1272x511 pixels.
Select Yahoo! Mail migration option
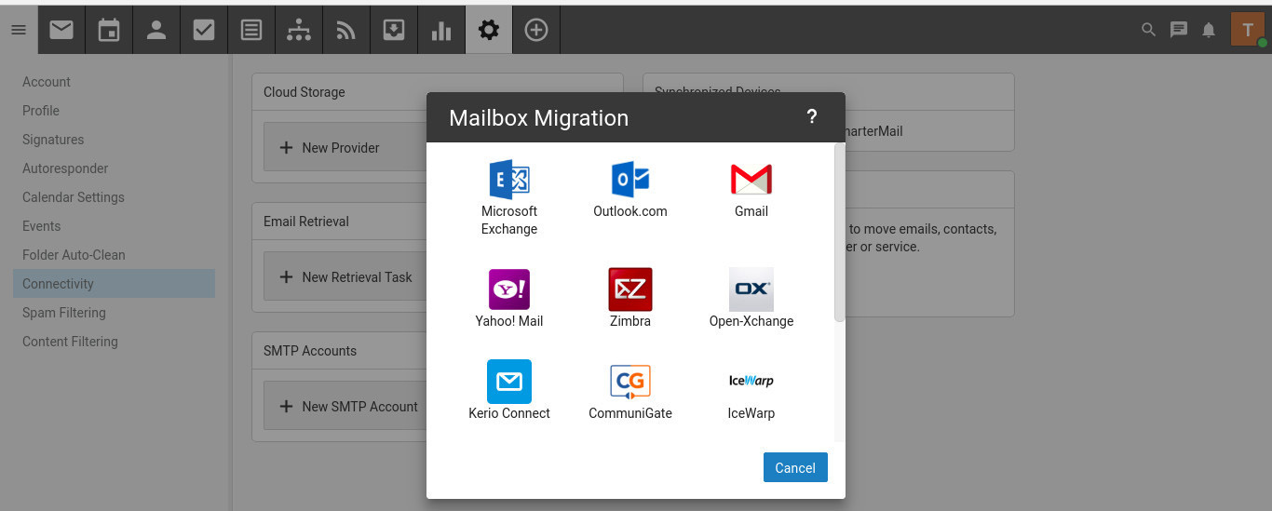(x=509, y=289)
